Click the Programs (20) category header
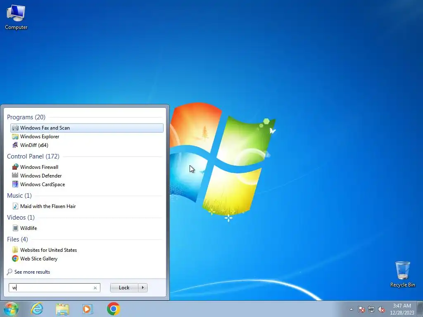This screenshot has width=423, height=317. [26, 117]
